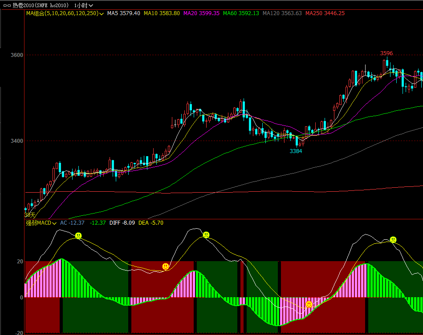This screenshot has height=335, width=423.
Task: Click the chain link icon beside 热卷2010
Action: coord(7,5)
